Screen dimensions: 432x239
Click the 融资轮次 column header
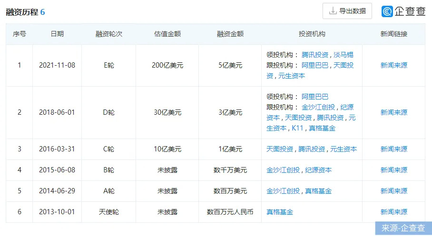click(109, 34)
